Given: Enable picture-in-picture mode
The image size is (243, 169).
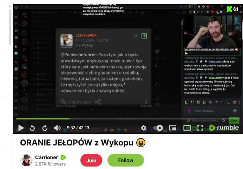Looking at the screenshot, I should (172, 128).
